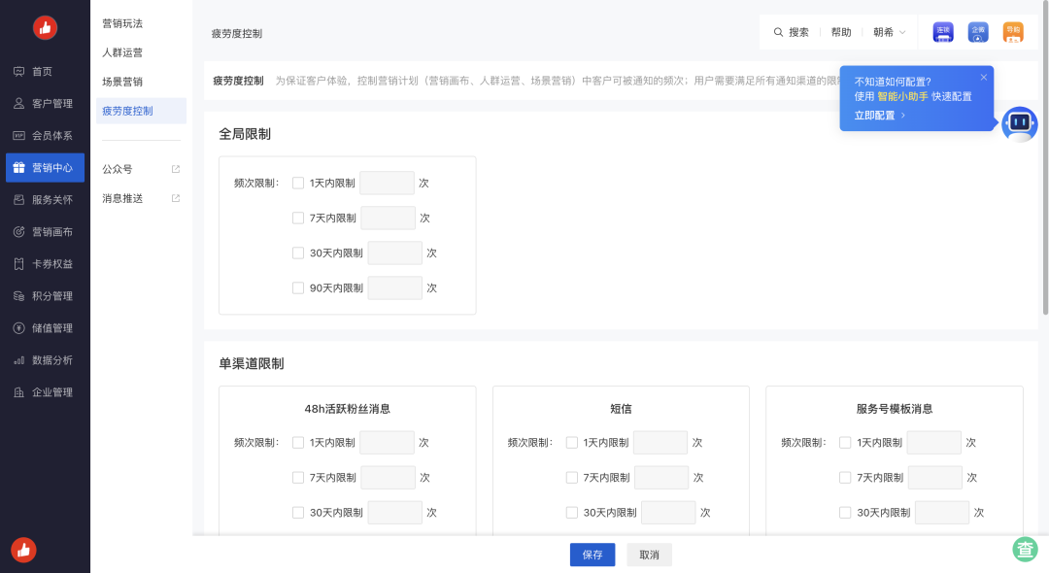Select the 场景营销 menu item
The image size is (1049, 573).
click(x=120, y=82)
